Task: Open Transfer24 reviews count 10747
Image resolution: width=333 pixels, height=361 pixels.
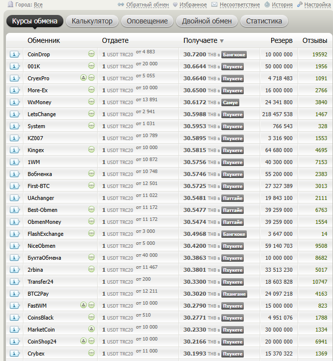Action: coord(320,282)
